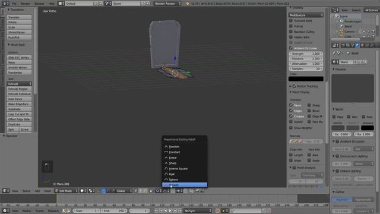380x214 pixels.
Task: Open the Render menu in top bar
Action: tap(25, 4)
